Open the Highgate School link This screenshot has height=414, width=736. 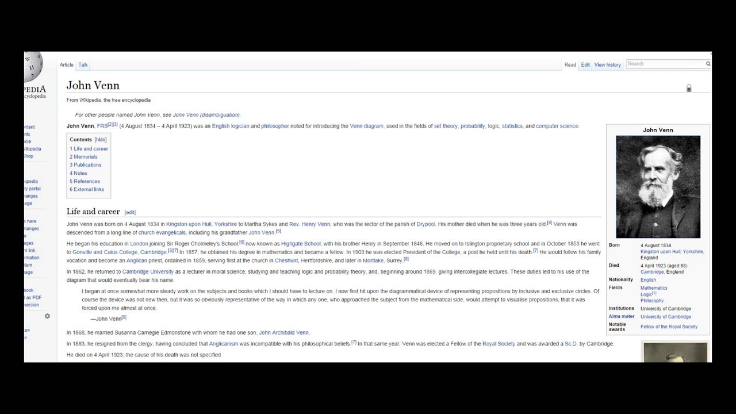pyautogui.click(x=301, y=244)
